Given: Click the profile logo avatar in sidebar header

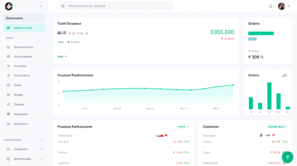Looking at the screenshot, I should pos(9,6).
